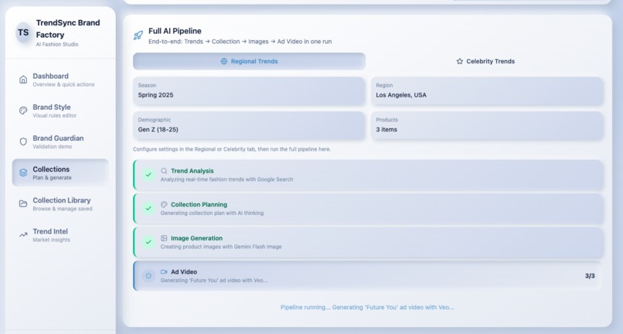This screenshot has height=334, width=623.
Task: Click 'Generating Future You ad video' step description
Action: point(214,281)
